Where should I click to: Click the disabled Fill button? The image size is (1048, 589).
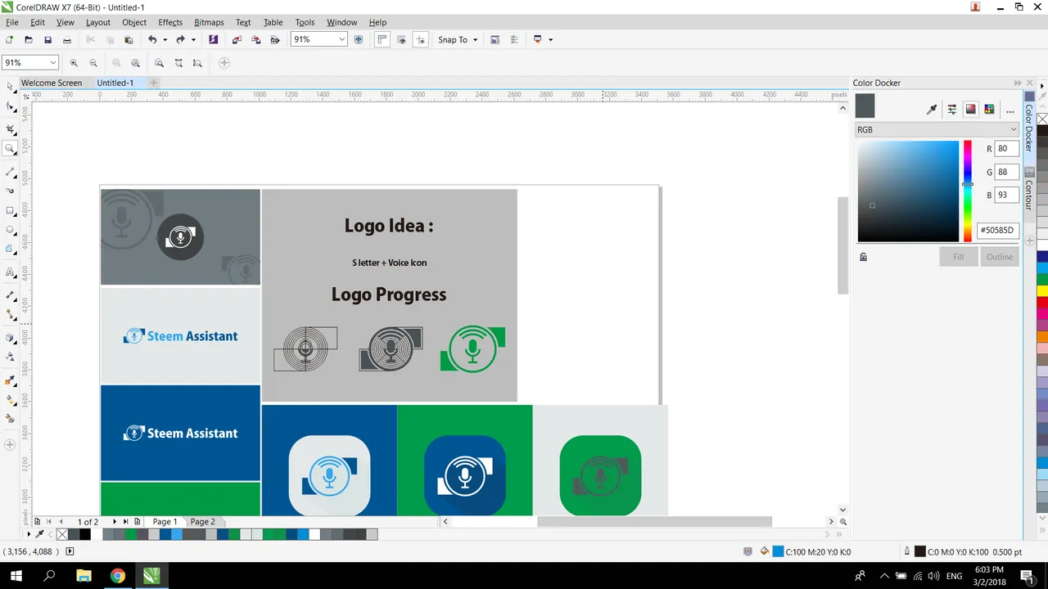click(x=958, y=257)
